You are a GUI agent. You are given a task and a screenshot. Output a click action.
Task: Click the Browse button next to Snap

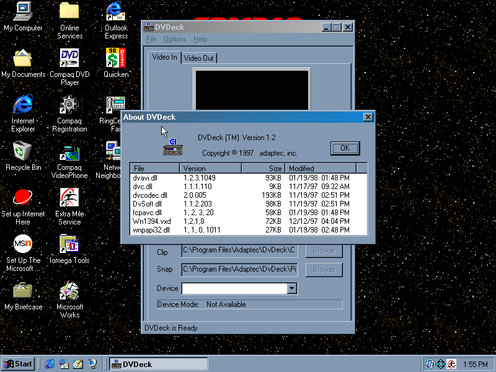click(324, 270)
